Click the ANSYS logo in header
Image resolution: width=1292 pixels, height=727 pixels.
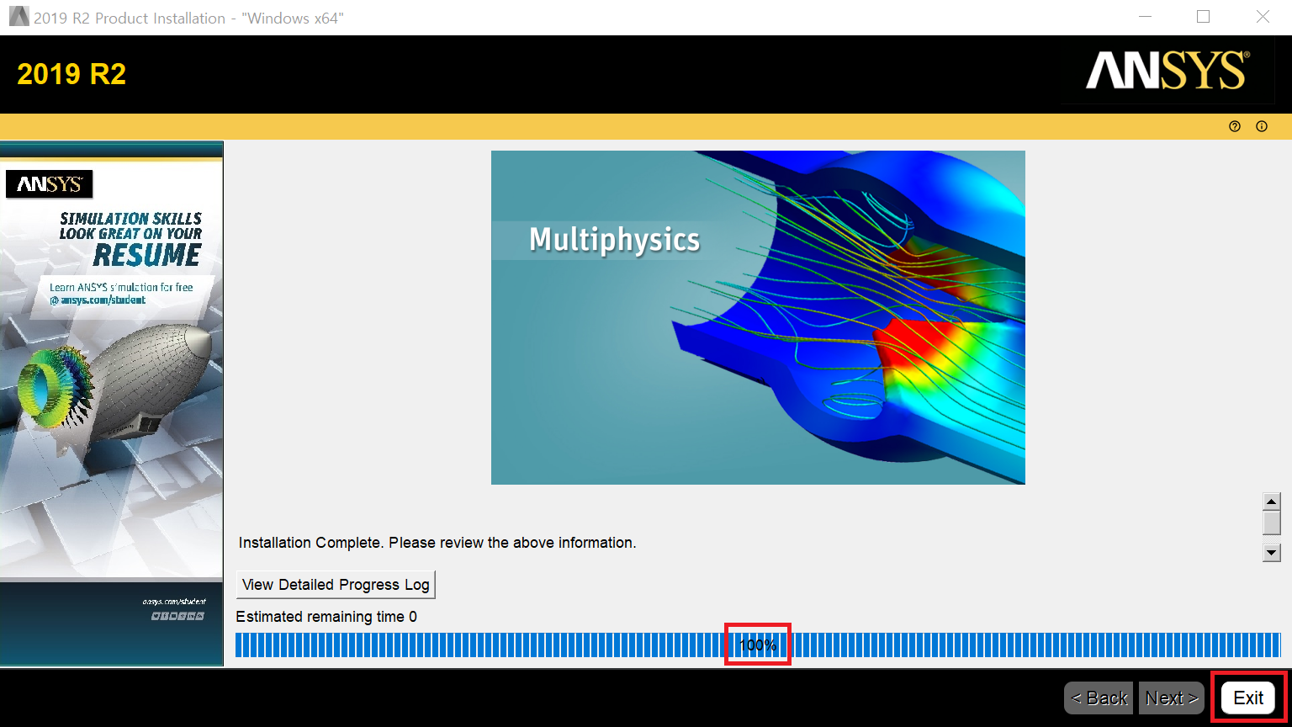coord(1168,71)
